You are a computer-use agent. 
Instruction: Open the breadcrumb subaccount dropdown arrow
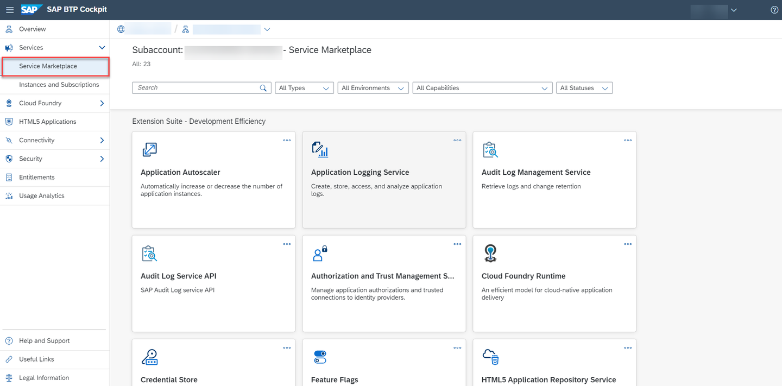(267, 29)
